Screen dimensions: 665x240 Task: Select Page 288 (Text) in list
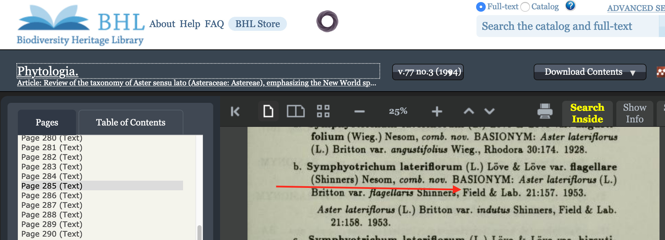(52, 215)
